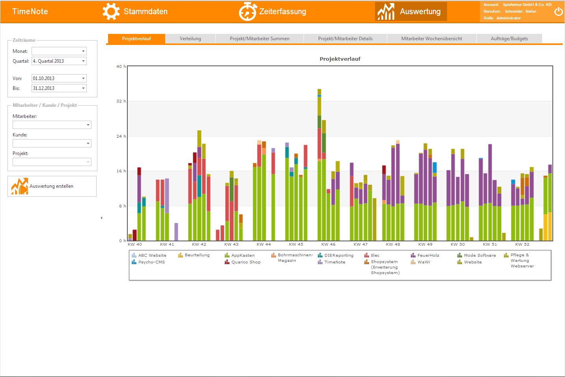Click the Auswertung erstellen chart icon
This screenshot has height=377, width=565.
tap(20, 186)
